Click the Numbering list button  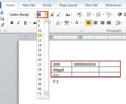coord(99,15)
